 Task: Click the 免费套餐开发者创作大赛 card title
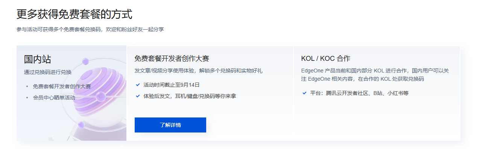[172, 59]
